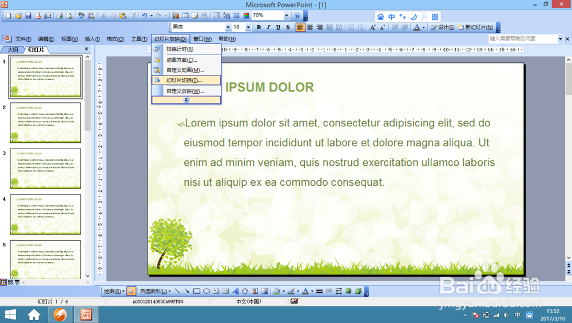Click the Line Style icon
The width and height of the screenshot is (572, 323).
pos(319,291)
